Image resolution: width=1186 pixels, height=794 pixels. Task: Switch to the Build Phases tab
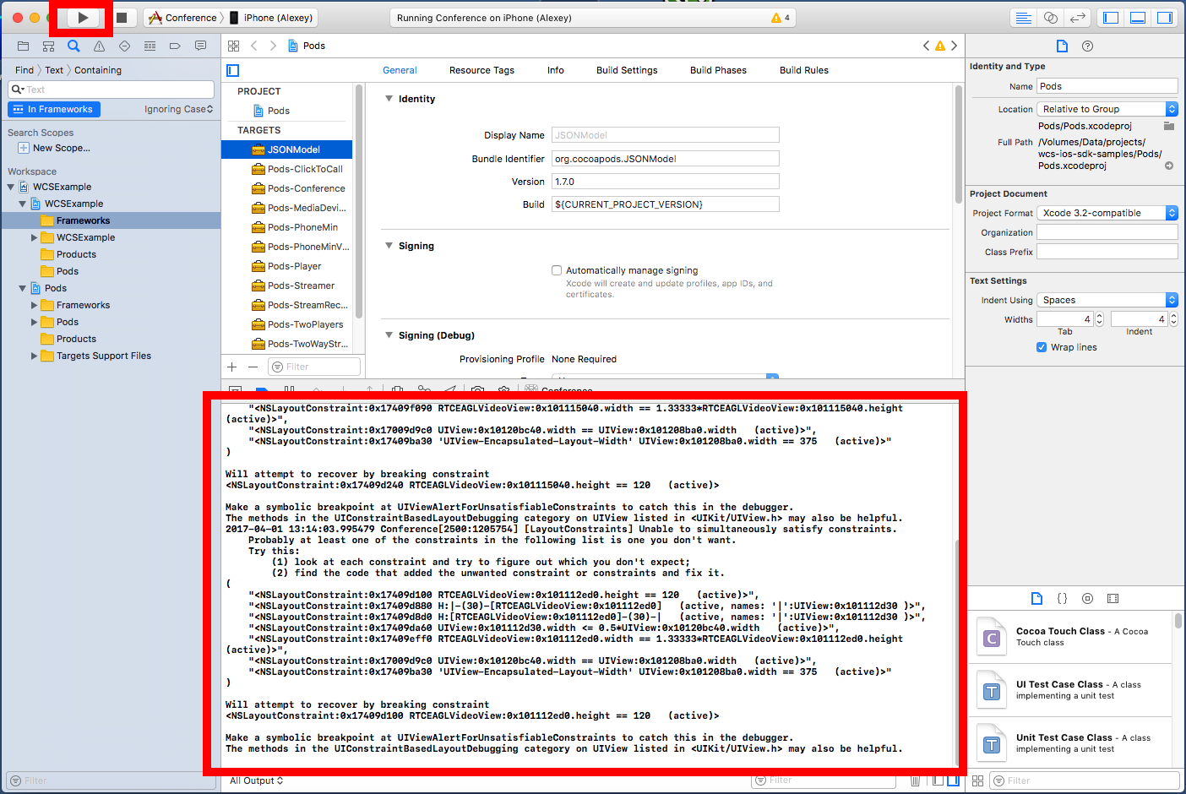pos(718,70)
